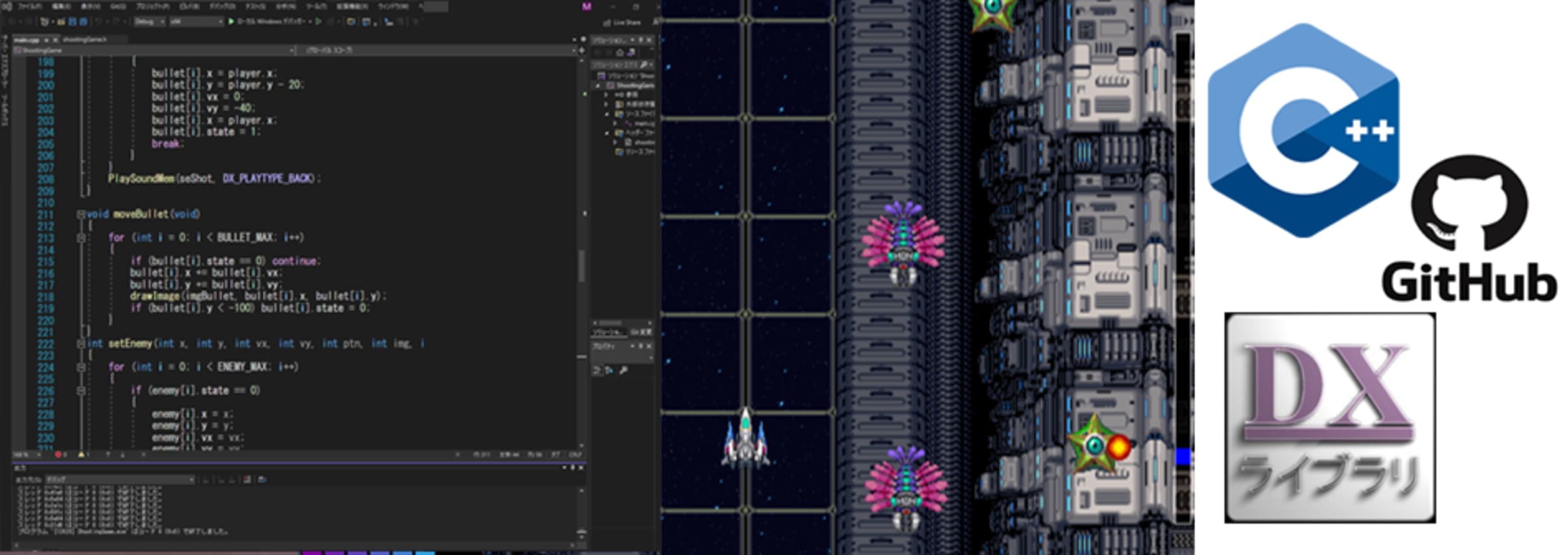The height and width of the screenshot is (555, 1562).
Task: Collapse the ShootingGame project tree node
Action: pos(598,85)
